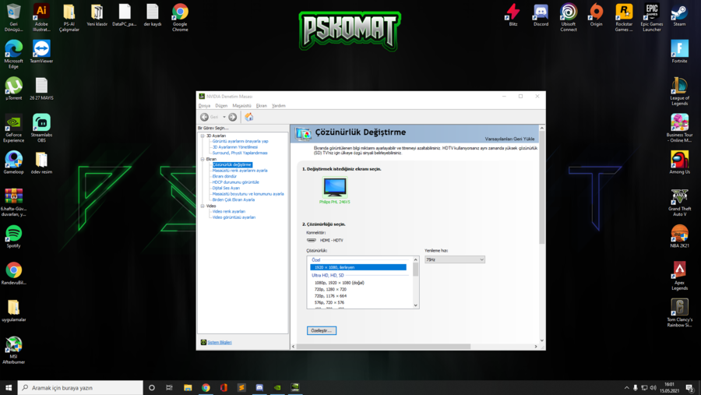Screen dimensions: 701x395
Task: Open TeamViewer desktop shortcut
Action: (x=41, y=51)
